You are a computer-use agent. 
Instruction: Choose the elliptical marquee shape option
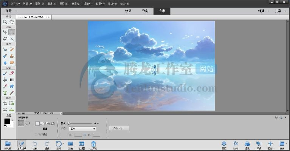click(x=28, y=123)
